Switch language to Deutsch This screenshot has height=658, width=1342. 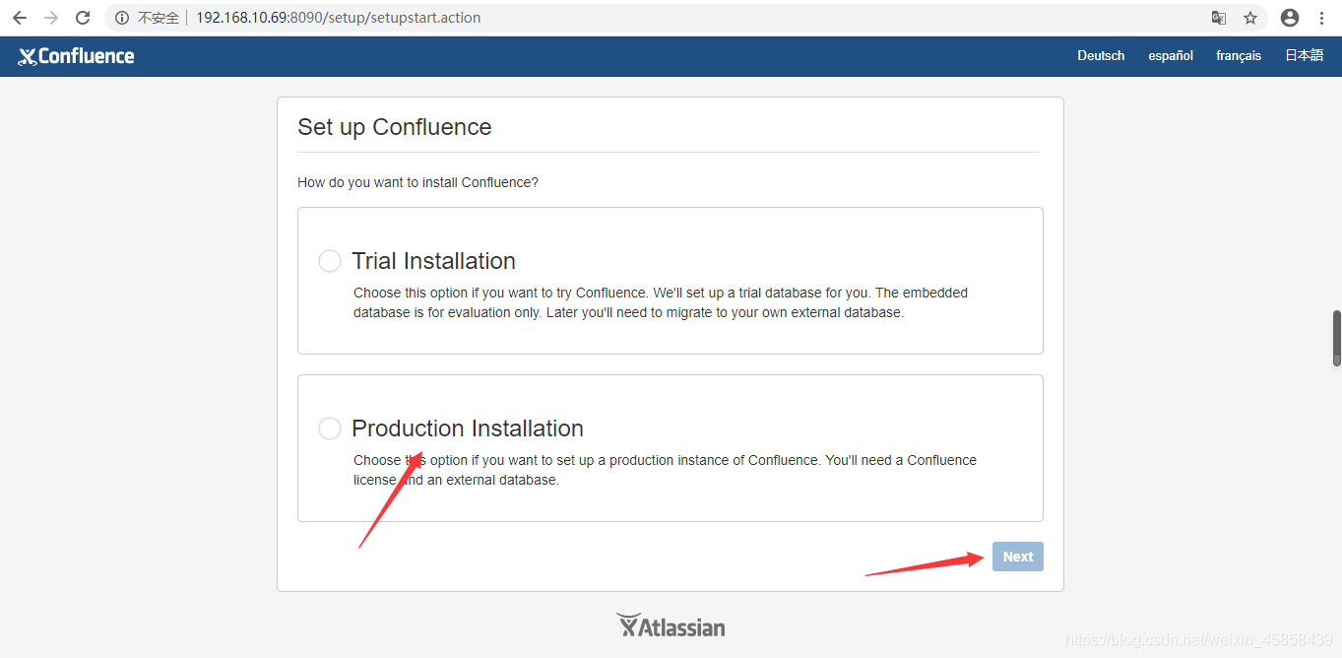point(1101,56)
